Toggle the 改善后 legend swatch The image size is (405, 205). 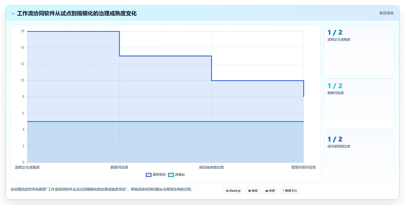(171, 175)
